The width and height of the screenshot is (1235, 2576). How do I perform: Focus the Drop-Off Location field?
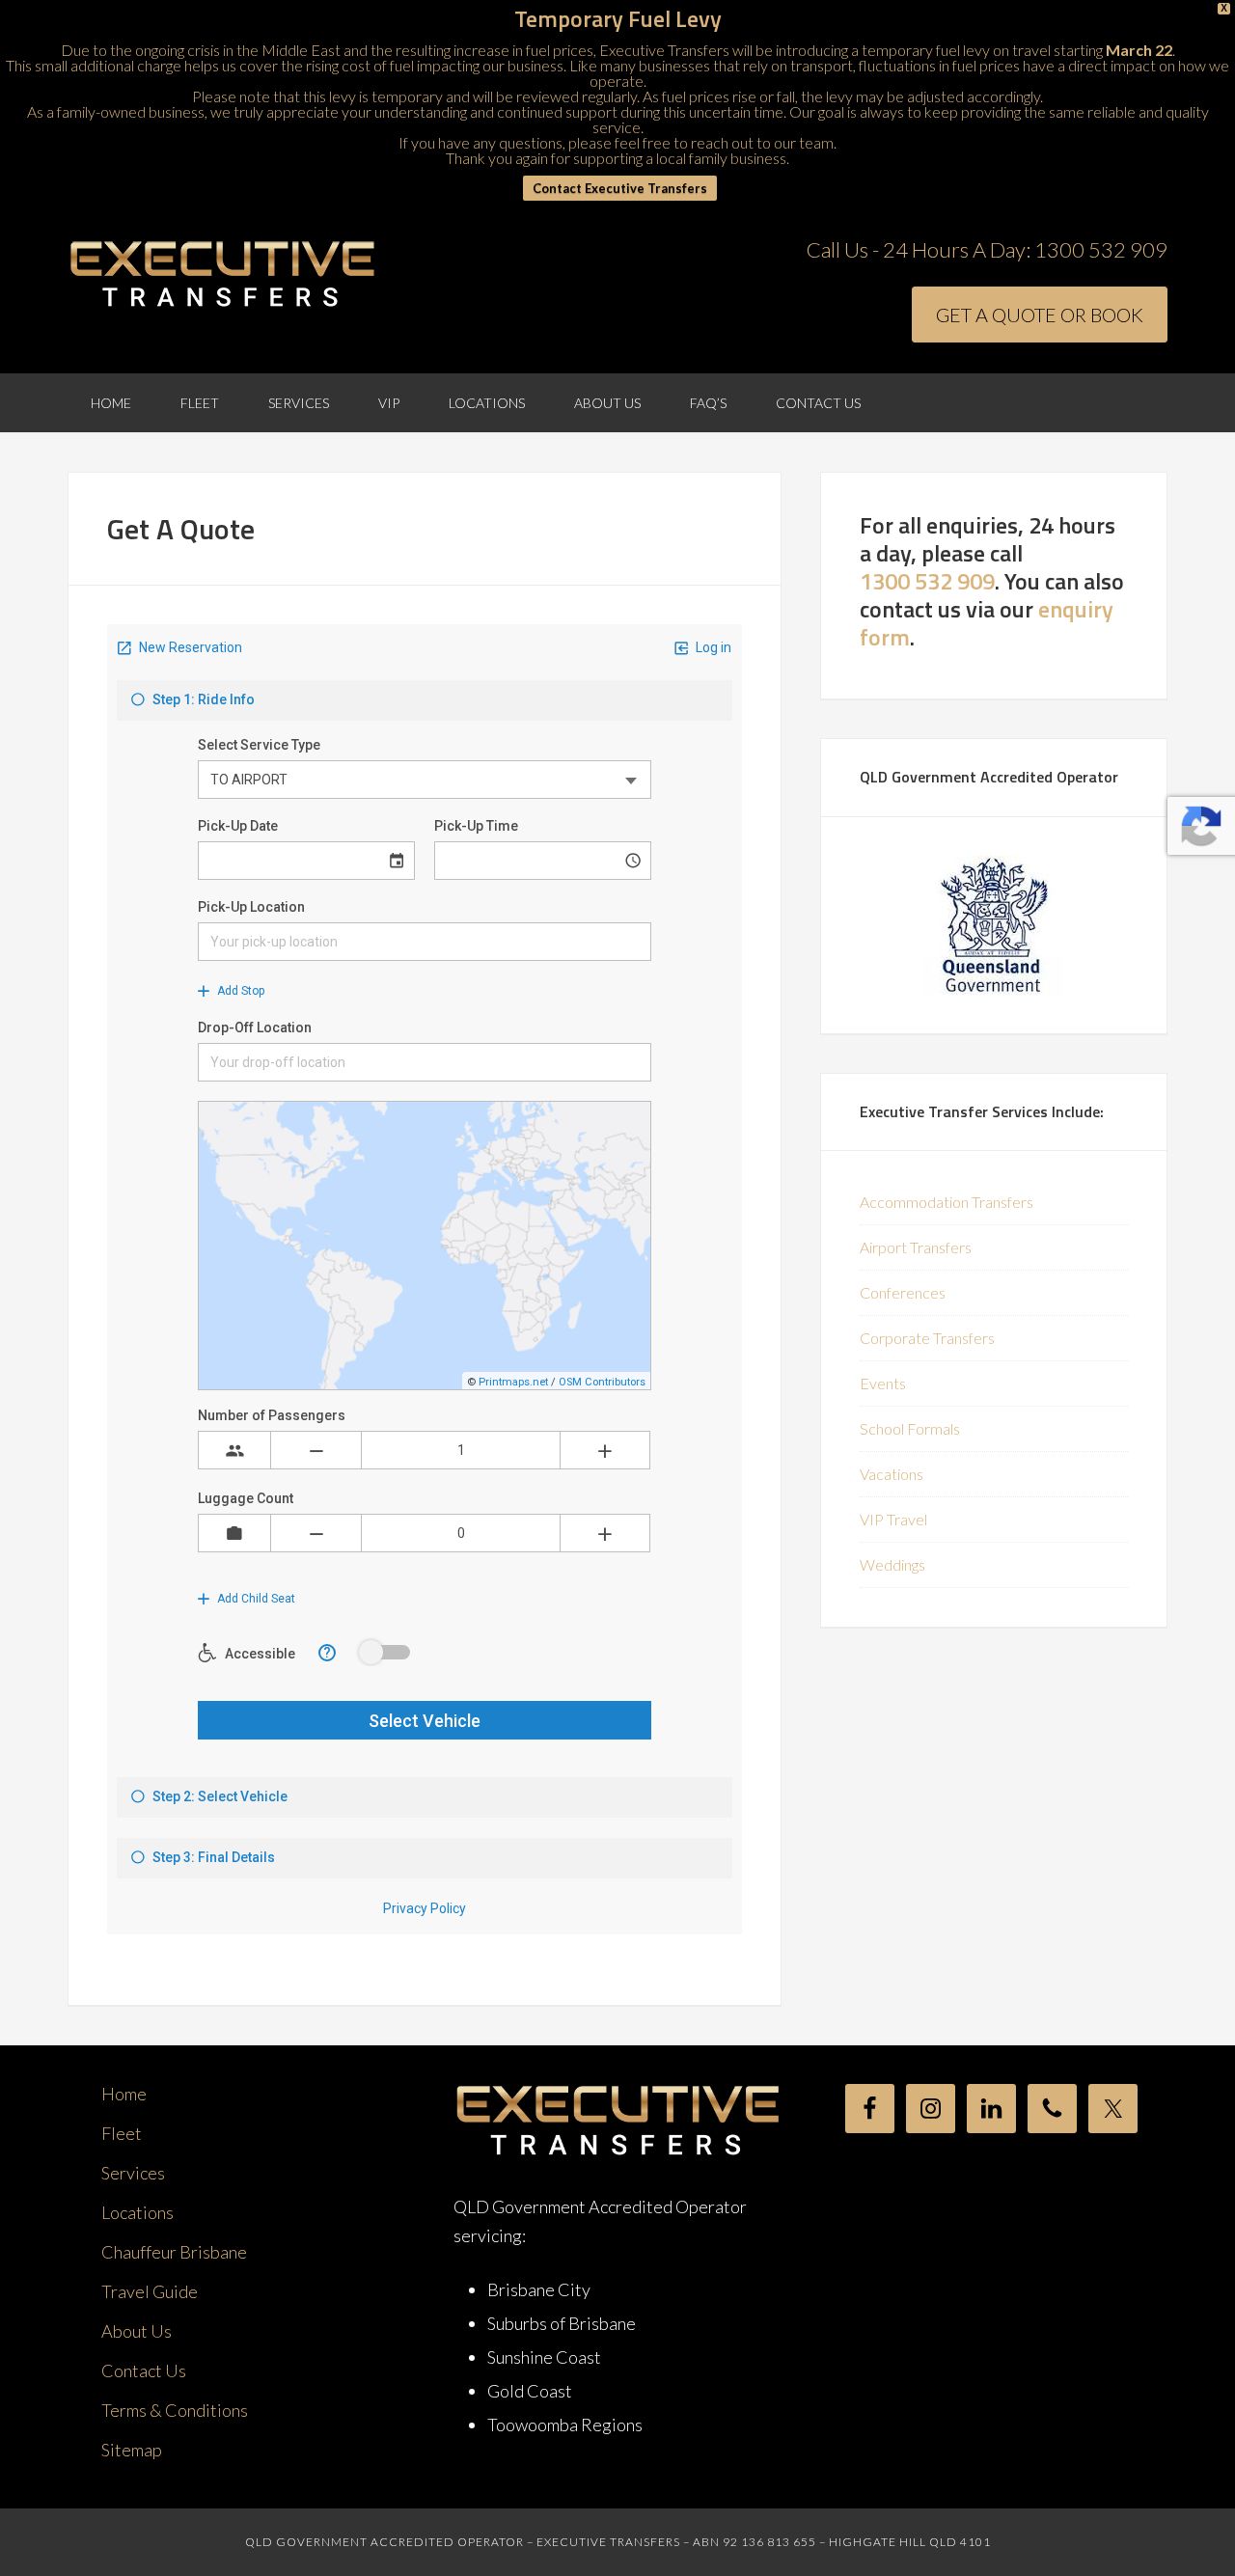click(424, 1062)
